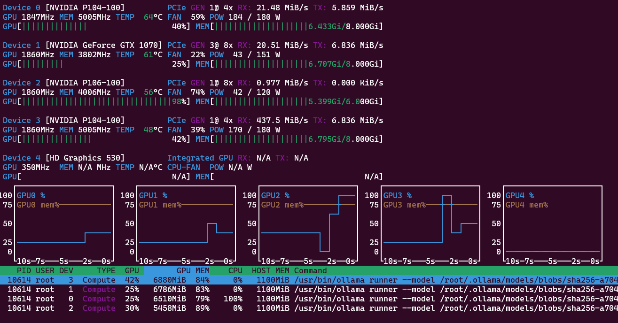
Task: Select the Command column header
Action: 310,270
